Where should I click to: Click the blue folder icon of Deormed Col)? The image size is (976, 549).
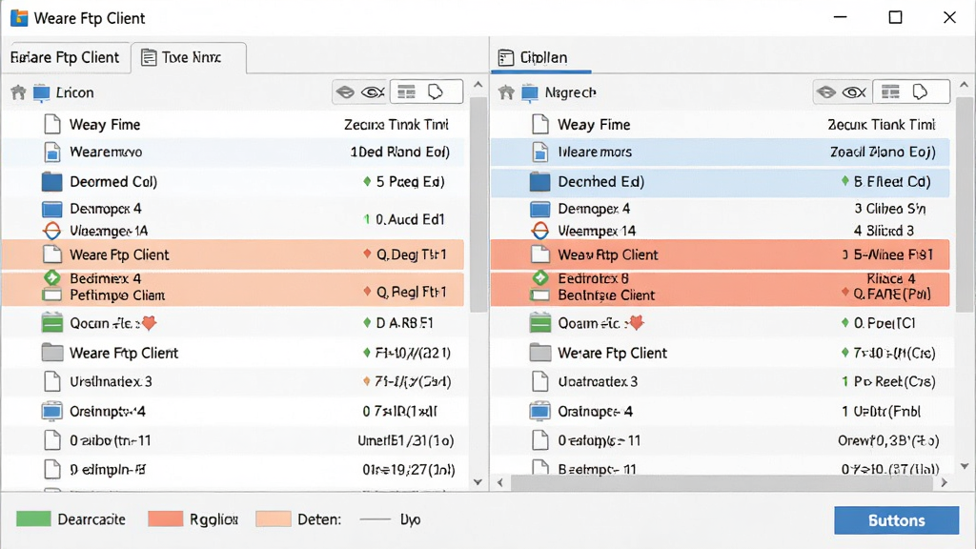(x=52, y=182)
